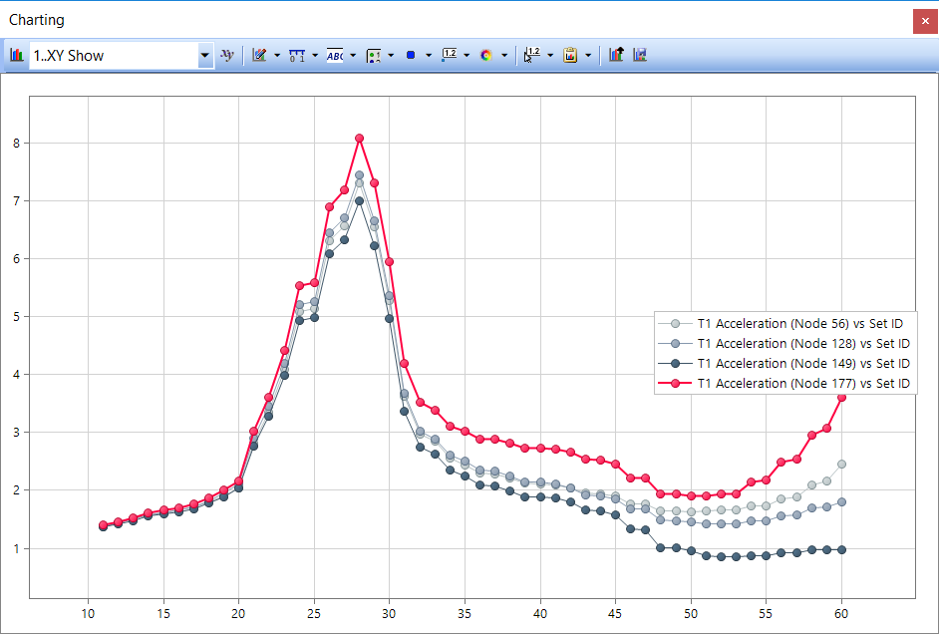Viewport: 939px width, 634px height.
Task: Click the legend display icon
Action: pyautogui.click(x=374, y=56)
